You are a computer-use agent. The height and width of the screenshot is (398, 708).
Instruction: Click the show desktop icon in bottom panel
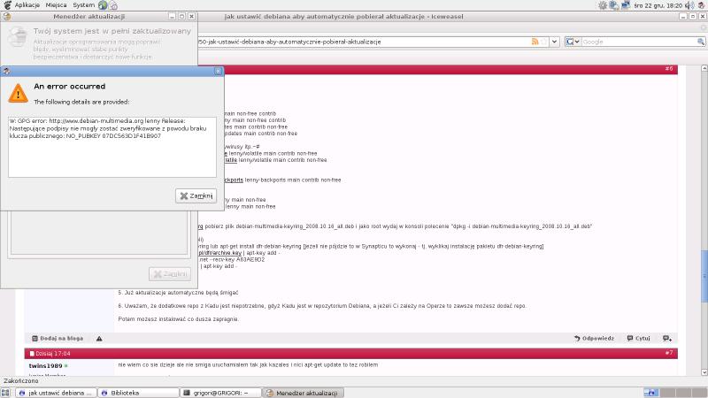click(x=7, y=392)
